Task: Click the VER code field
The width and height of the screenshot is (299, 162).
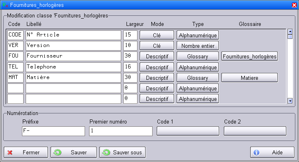Action: pyautogui.click(x=15, y=46)
